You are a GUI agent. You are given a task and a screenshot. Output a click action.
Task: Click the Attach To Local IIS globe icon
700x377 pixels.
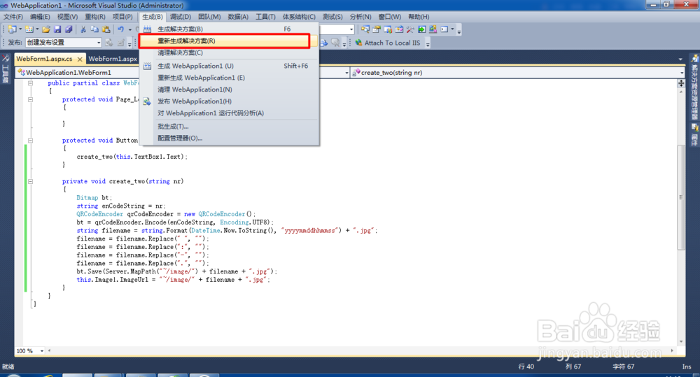point(358,43)
